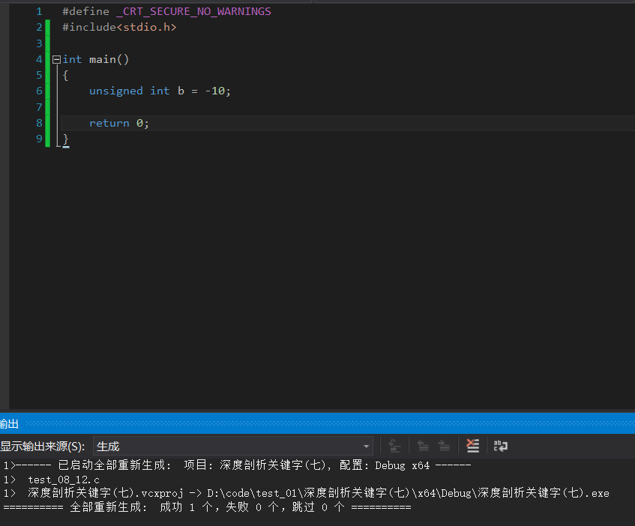Click the green change bar beside line 6
The image size is (635, 526).
click(x=47, y=91)
